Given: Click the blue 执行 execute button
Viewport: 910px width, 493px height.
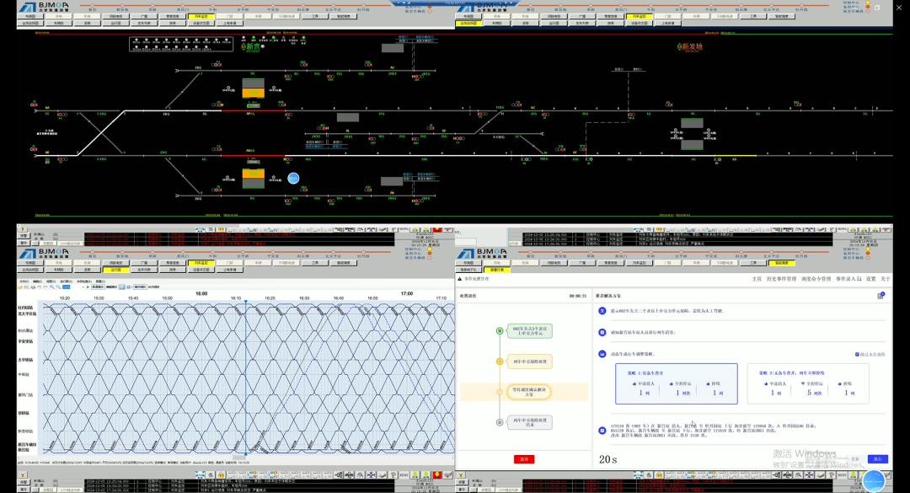Looking at the screenshot, I should pyautogui.click(x=877, y=459).
